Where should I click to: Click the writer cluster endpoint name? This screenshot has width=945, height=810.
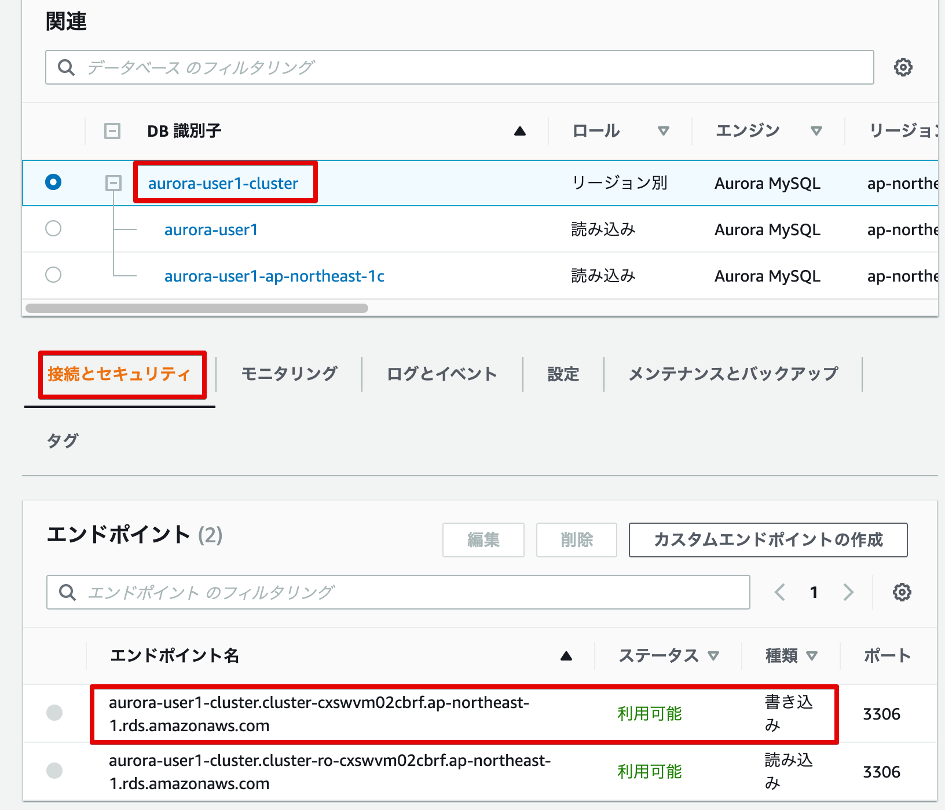tap(319, 714)
